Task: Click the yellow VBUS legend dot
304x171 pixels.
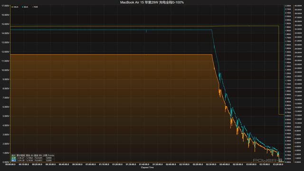Action: [x=12, y=7]
